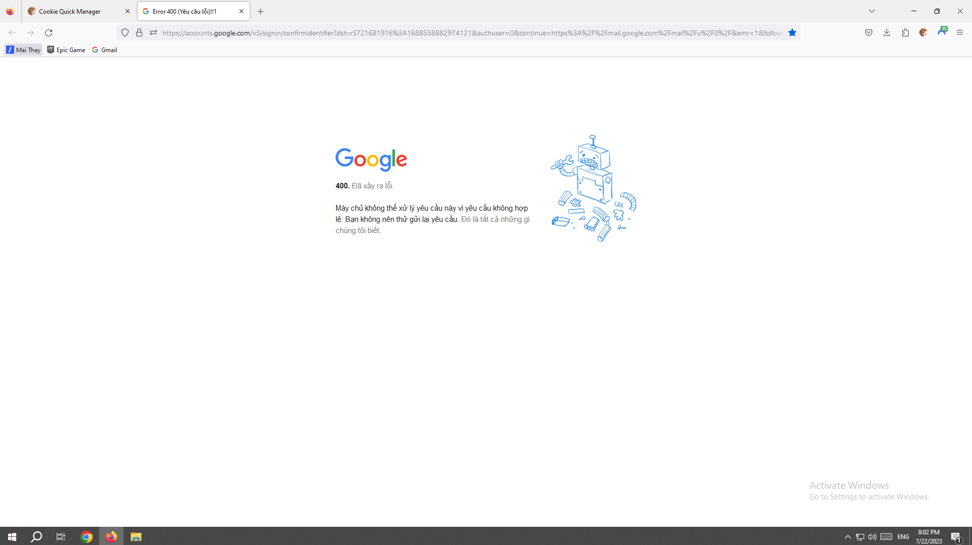Open Windows taskbar search
Image resolution: width=972 pixels, height=545 pixels.
(36, 536)
